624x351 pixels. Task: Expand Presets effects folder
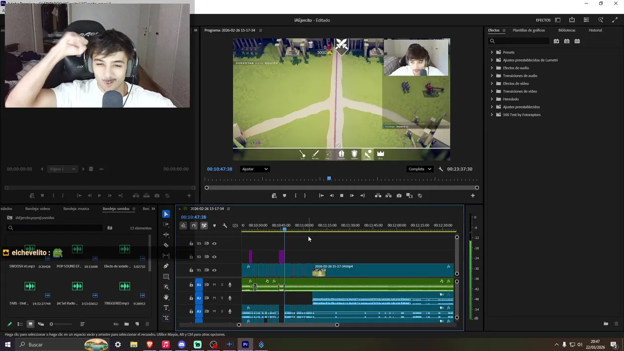[492, 52]
